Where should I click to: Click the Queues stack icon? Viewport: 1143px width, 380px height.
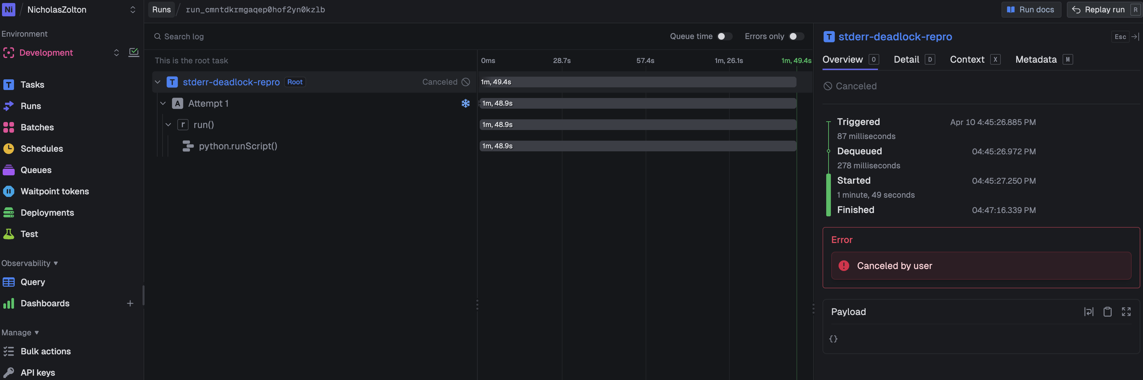click(x=8, y=170)
